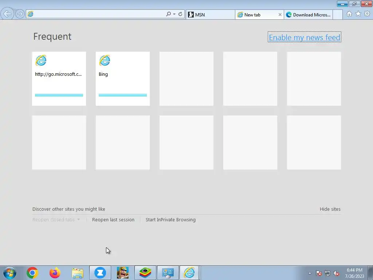
Task: Close the New tab tab
Action: (x=280, y=15)
